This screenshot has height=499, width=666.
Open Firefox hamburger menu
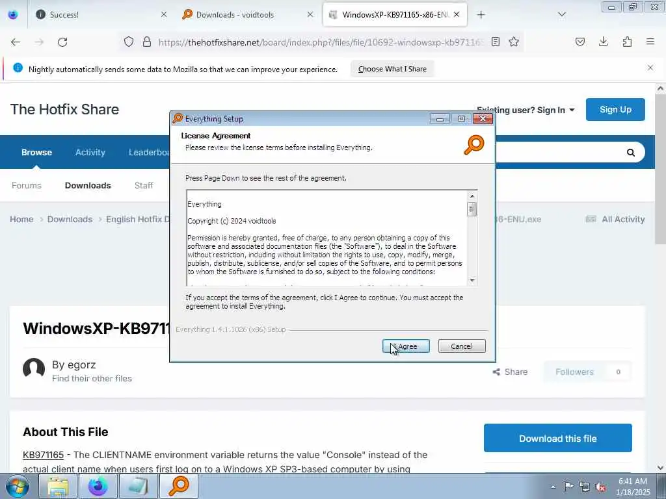(650, 42)
